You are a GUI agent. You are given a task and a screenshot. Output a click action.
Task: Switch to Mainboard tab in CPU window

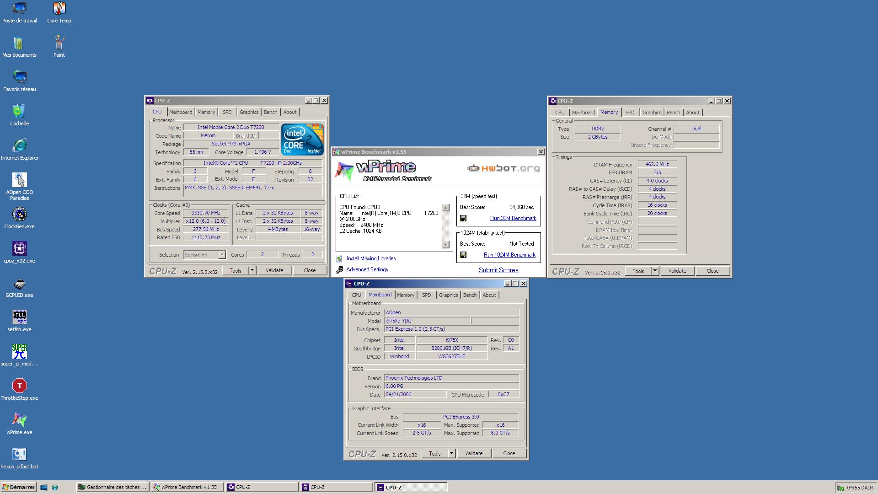pos(181,112)
